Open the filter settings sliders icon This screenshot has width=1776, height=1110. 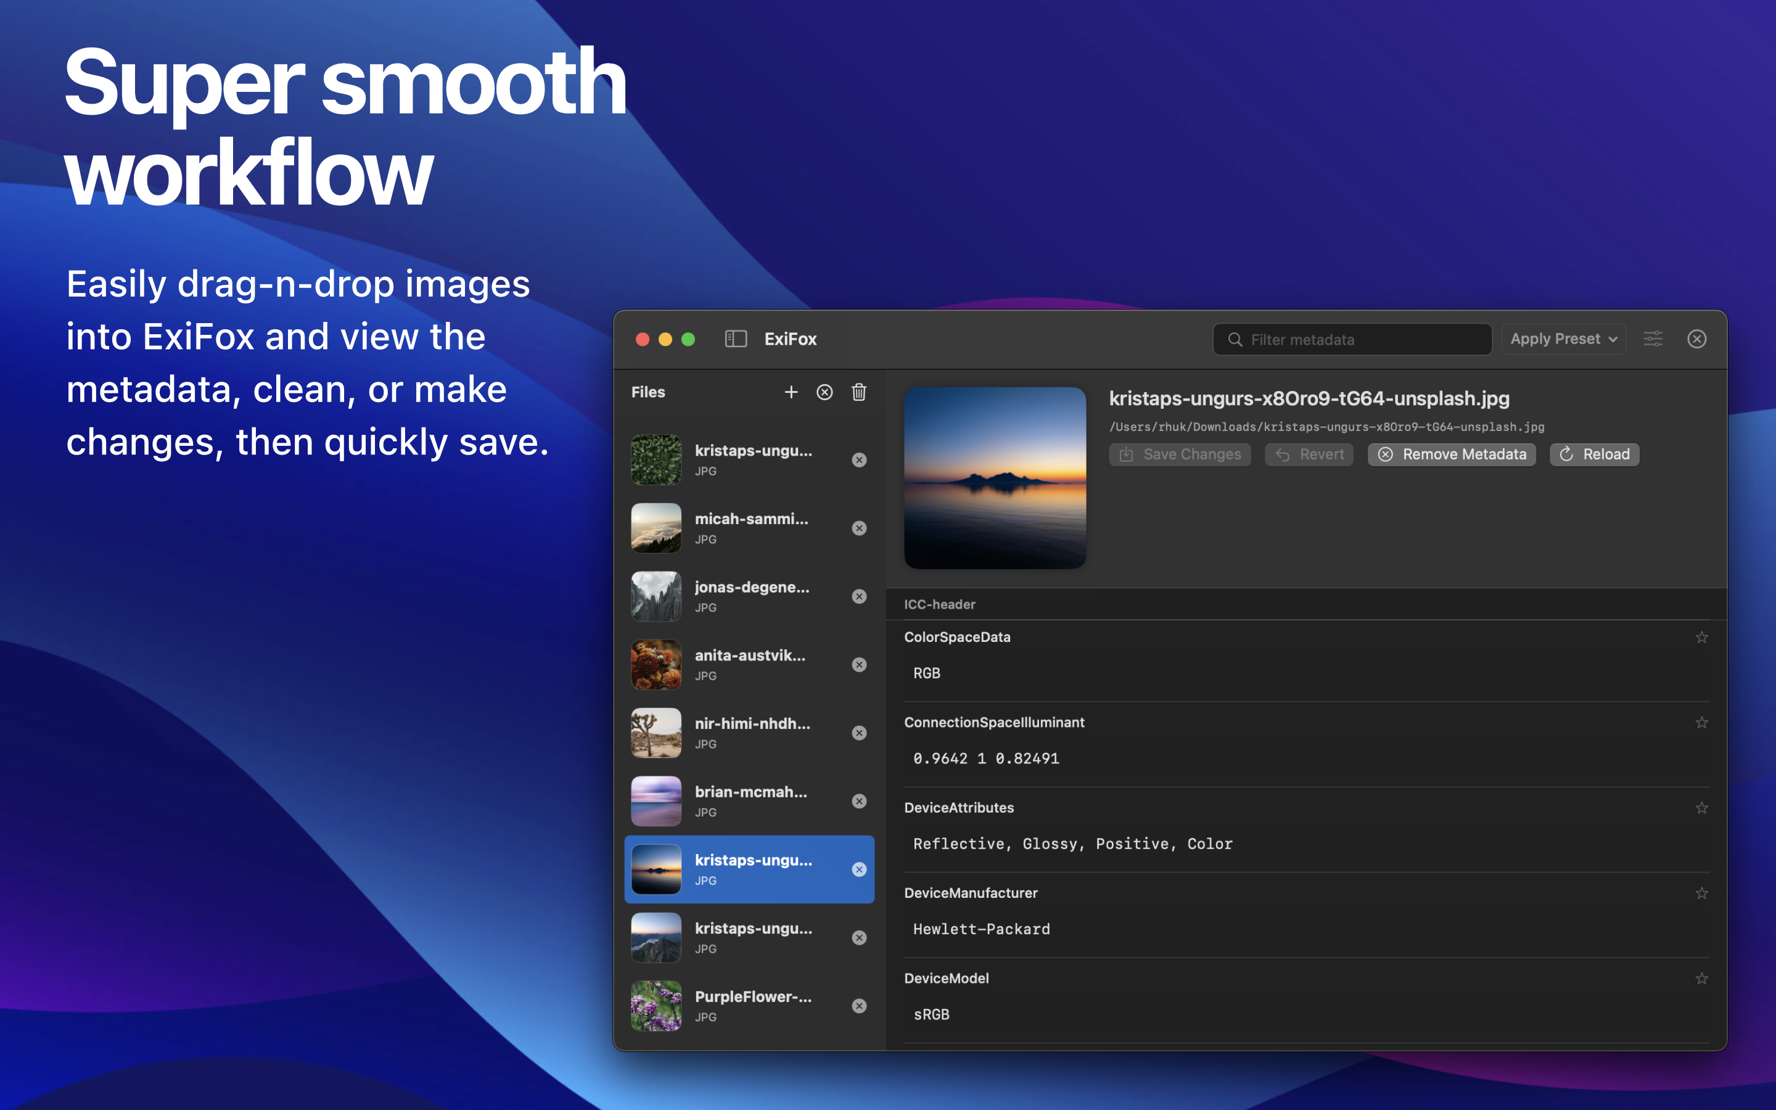click(1653, 339)
